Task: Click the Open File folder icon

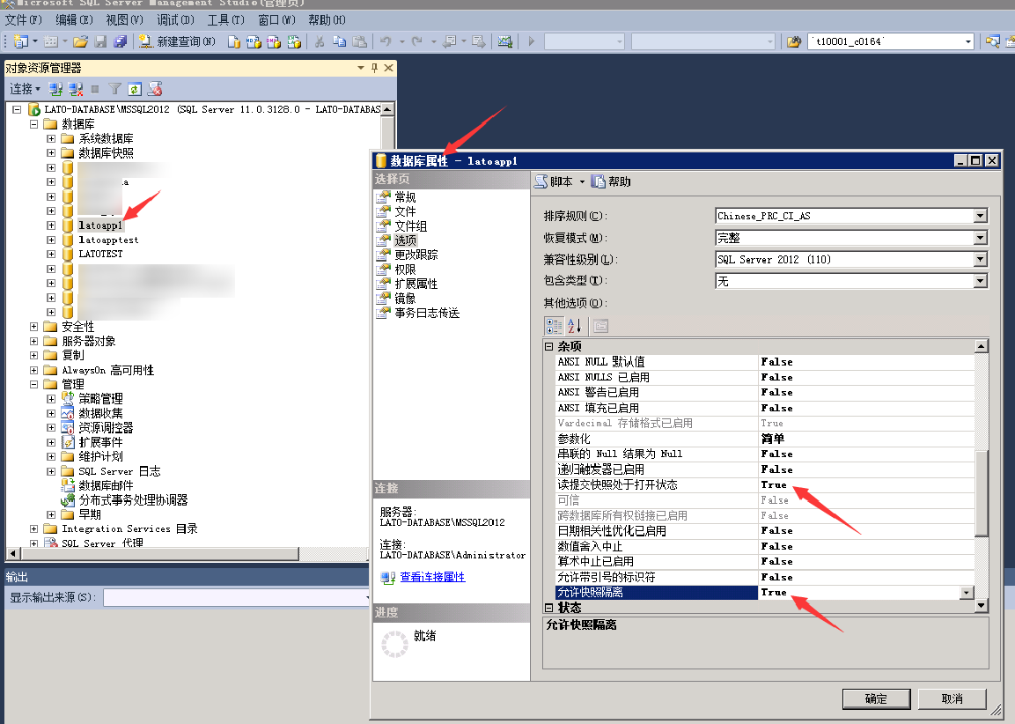Action: (80, 41)
